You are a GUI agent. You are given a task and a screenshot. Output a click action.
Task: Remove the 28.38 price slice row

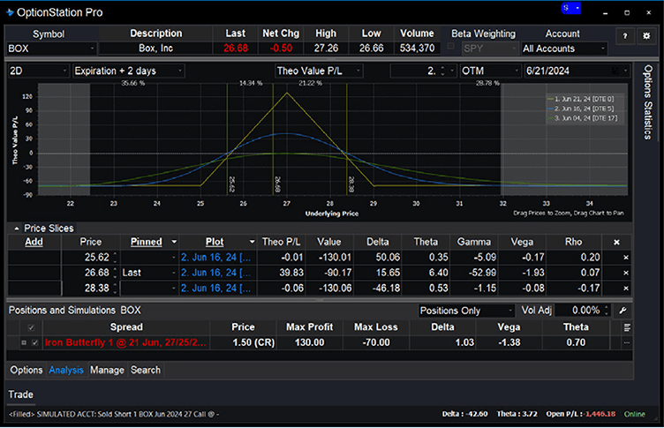(626, 289)
